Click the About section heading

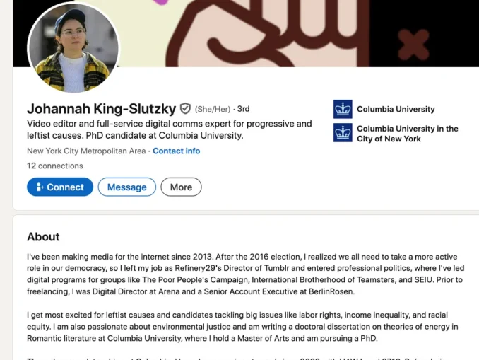[43, 237]
